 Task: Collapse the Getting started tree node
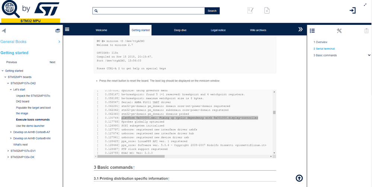[3, 71]
